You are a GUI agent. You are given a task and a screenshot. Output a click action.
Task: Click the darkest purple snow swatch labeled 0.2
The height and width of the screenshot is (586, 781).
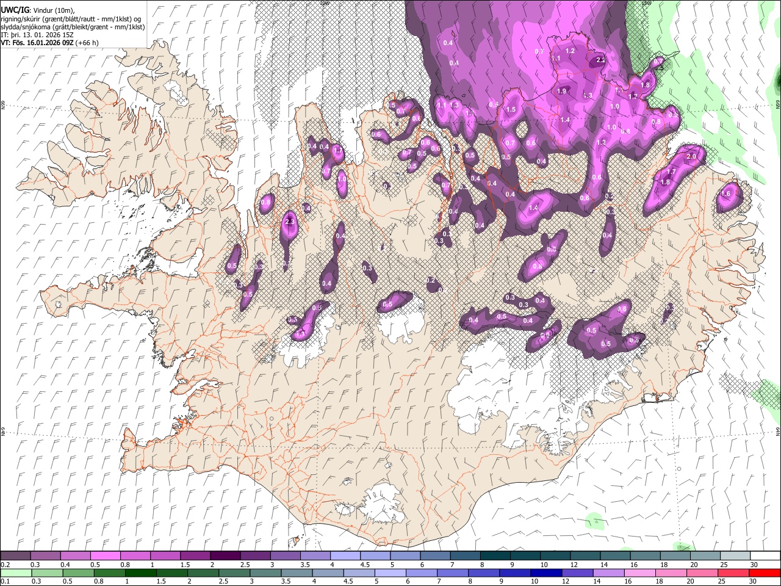pyautogui.click(x=15, y=556)
